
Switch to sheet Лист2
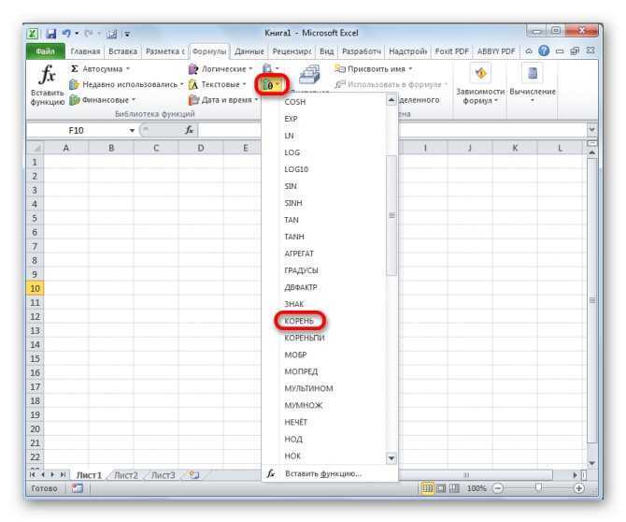tap(126, 475)
